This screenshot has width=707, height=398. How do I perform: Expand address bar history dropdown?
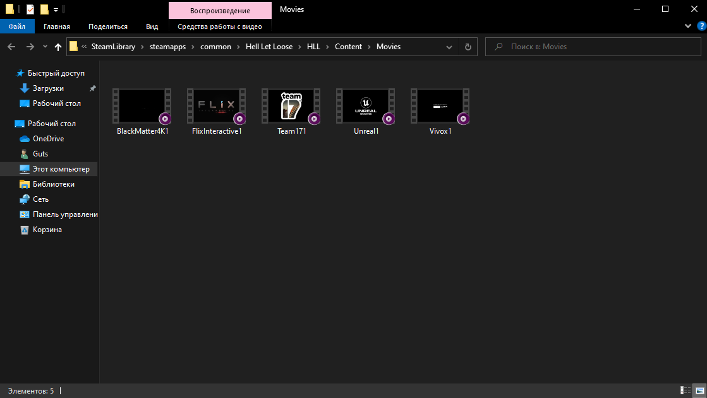point(449,47)
